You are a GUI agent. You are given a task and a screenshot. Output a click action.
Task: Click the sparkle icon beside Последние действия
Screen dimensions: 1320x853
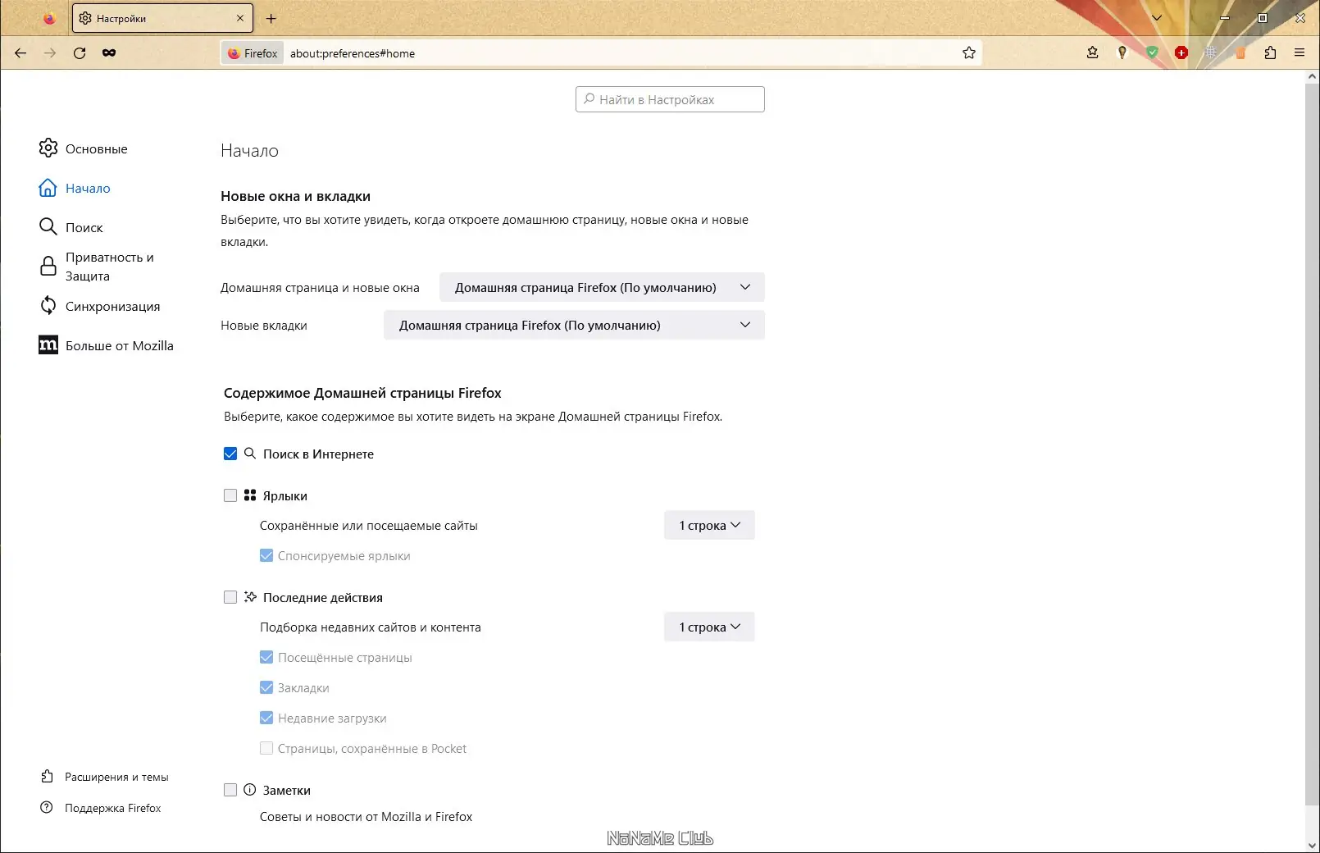pos(250,597)
